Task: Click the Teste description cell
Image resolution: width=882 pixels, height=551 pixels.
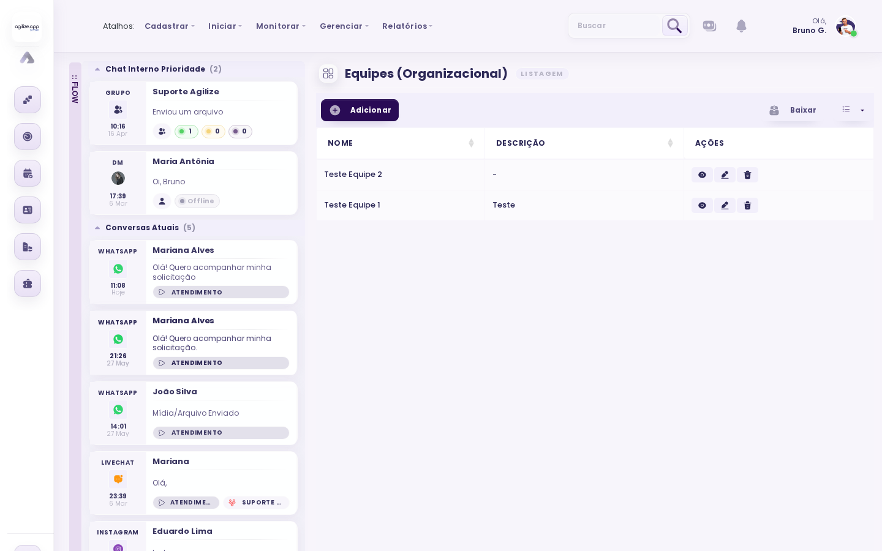Action: [584, 205]
